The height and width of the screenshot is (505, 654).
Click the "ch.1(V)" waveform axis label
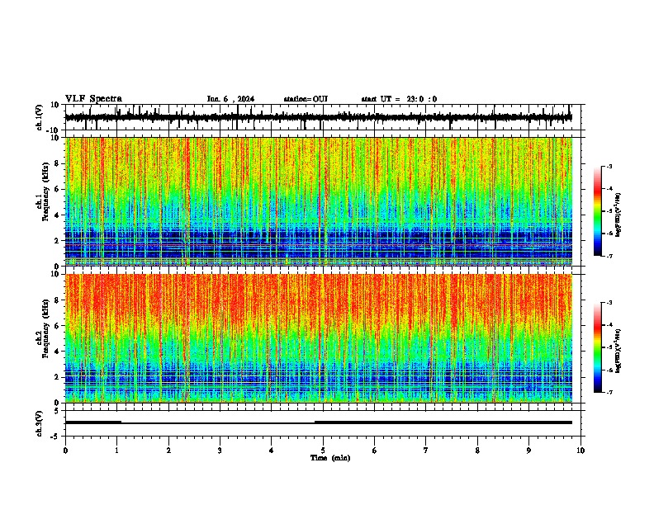[40, 117]
